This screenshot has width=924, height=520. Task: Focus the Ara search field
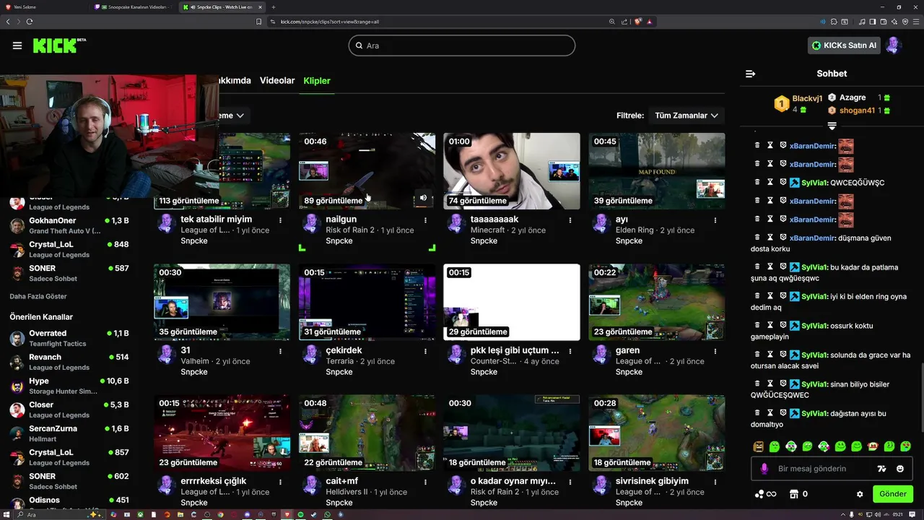[462, 45]
